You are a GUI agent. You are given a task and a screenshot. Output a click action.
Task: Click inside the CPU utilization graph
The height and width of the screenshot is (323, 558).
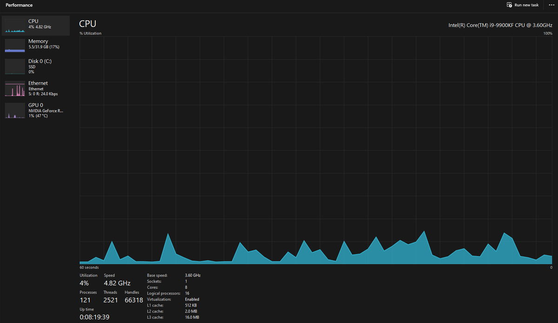316,150
